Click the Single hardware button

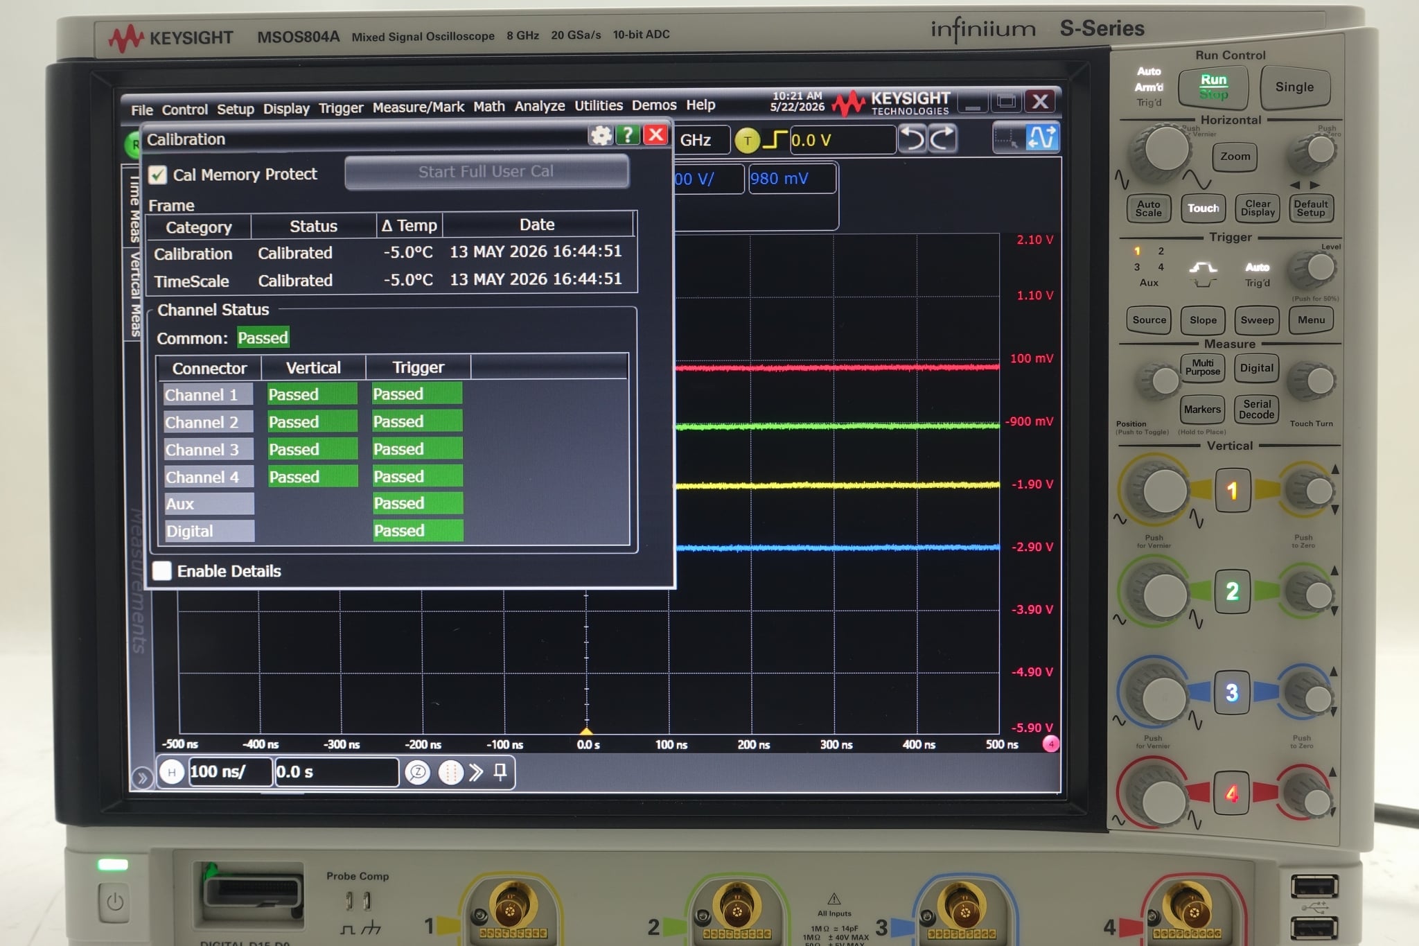(x=1294, y=87)
